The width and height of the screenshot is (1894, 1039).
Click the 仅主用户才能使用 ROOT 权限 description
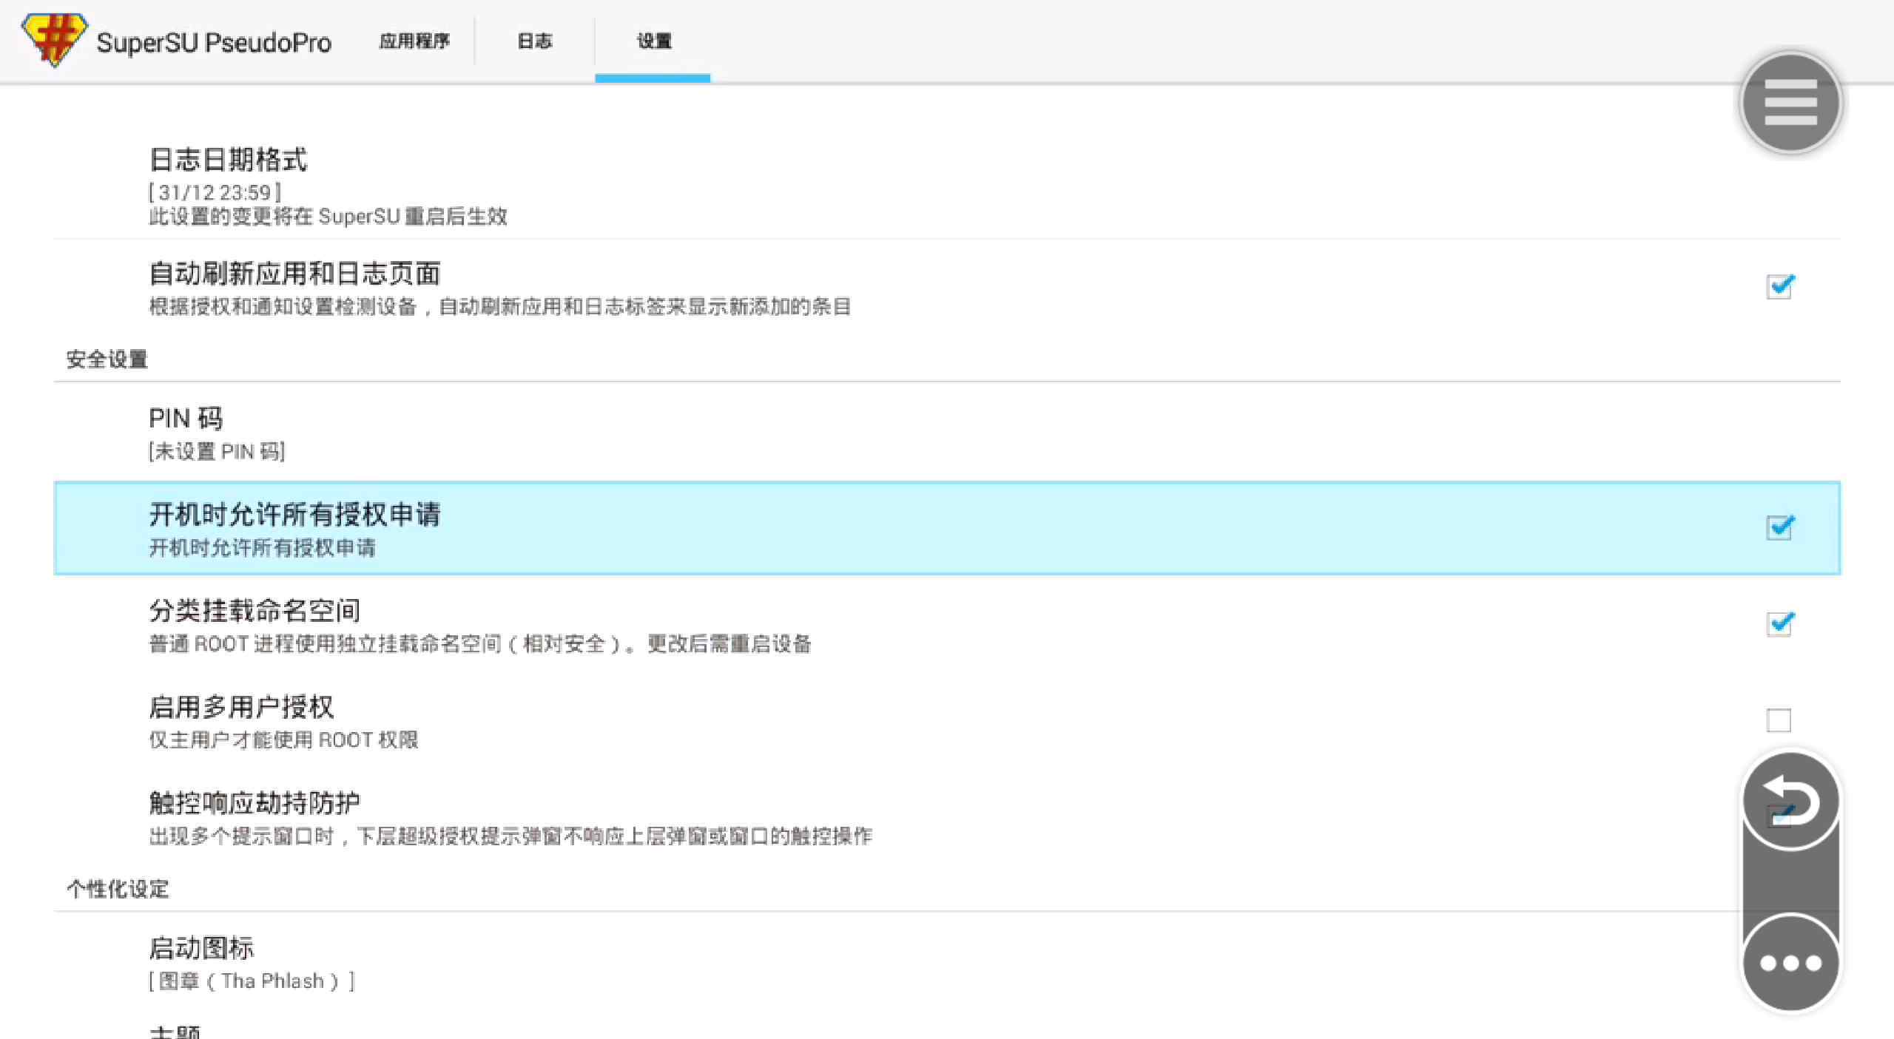(x=283, y=740)
